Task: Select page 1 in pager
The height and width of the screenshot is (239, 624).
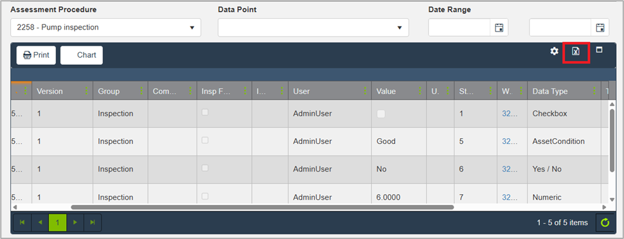Action: (x=57, y=222)
